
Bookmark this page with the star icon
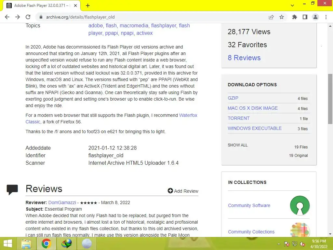[x=282, y=17]
